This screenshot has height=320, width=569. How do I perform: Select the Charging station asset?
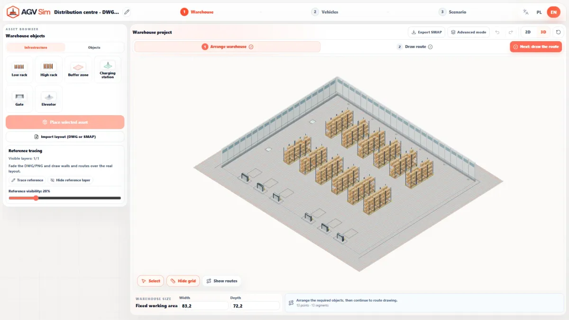point(108,70)
